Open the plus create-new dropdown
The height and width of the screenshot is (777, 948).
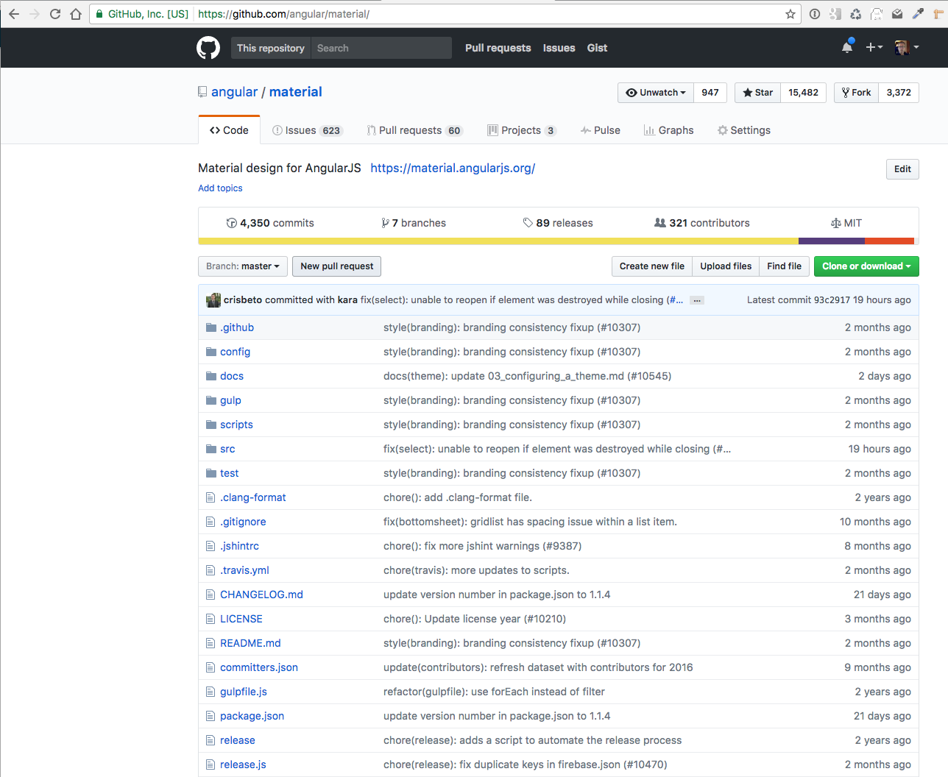coord(874,47)
